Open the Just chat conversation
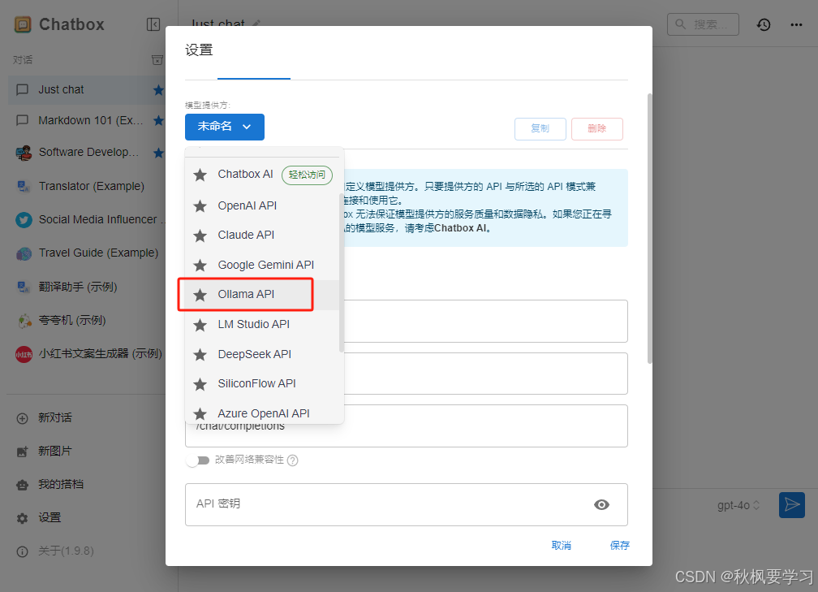 [x=86, y=90]
